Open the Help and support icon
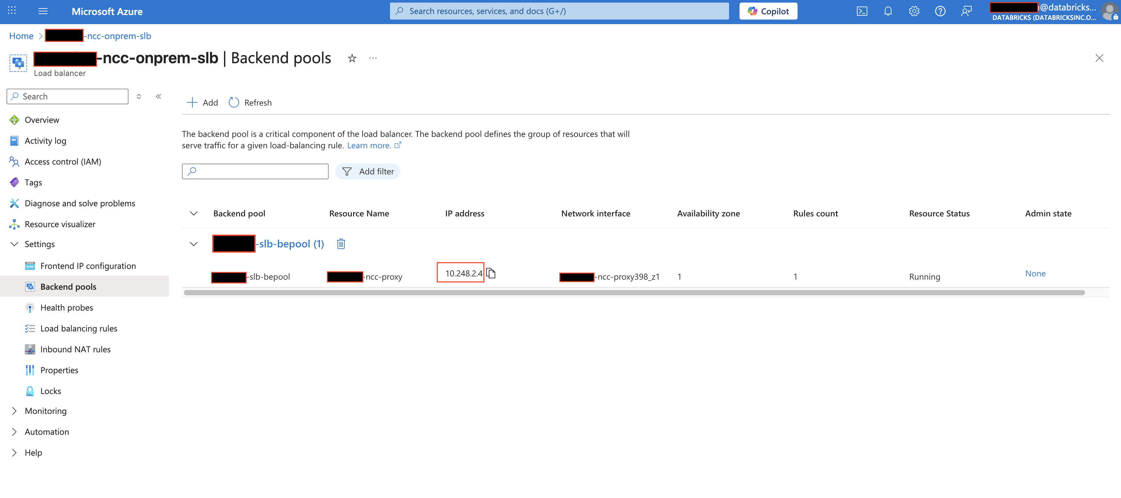This screenshot has height=498, width=1121. tap(940, 11)
